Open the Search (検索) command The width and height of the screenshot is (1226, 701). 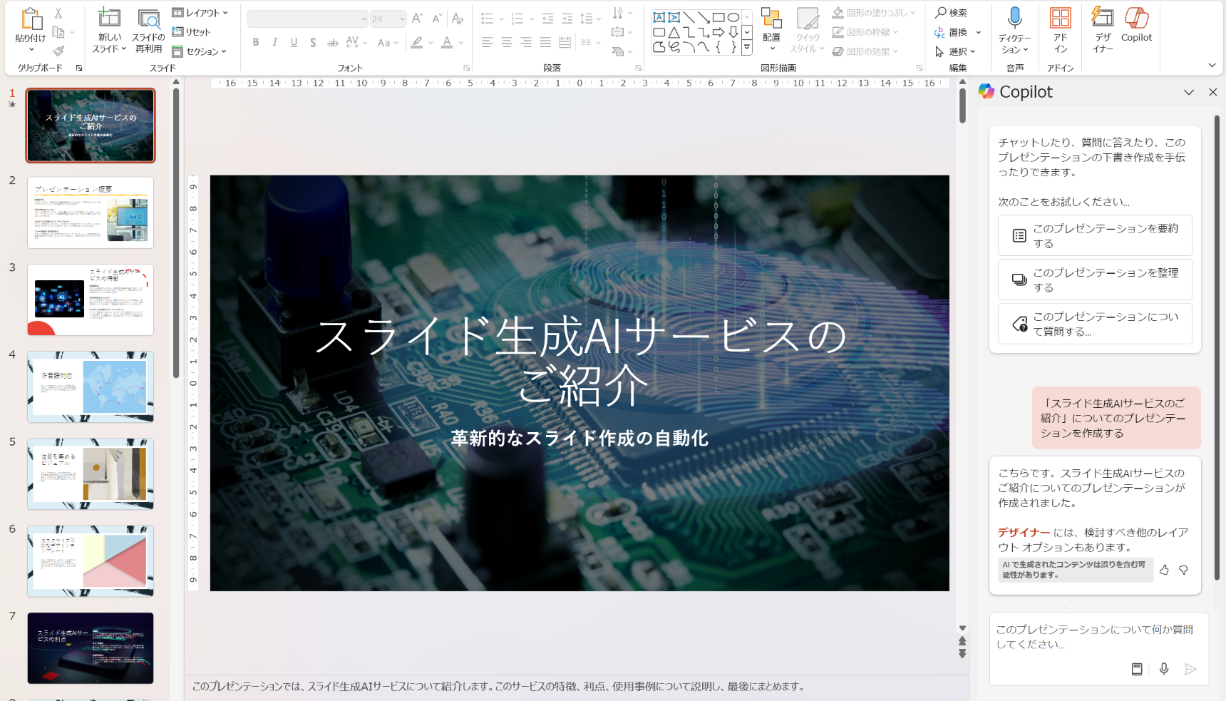coord(952,13)
